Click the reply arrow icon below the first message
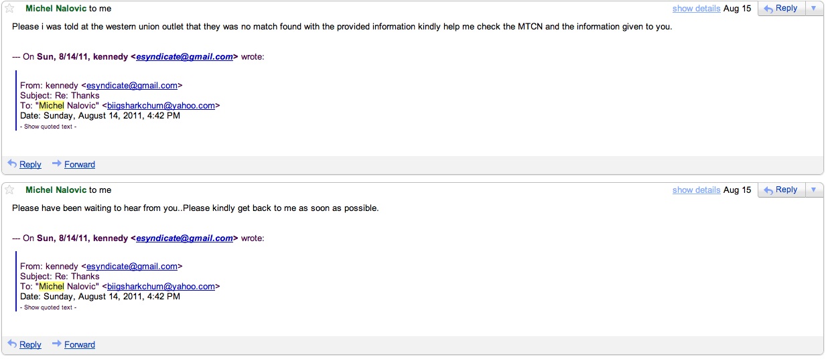Viewport: 828px width, 359px height. point(12,163)
